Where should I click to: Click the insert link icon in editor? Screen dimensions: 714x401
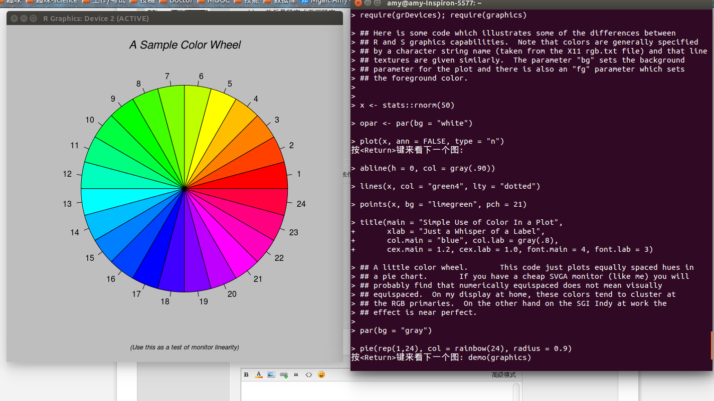(x=284, y=374)
